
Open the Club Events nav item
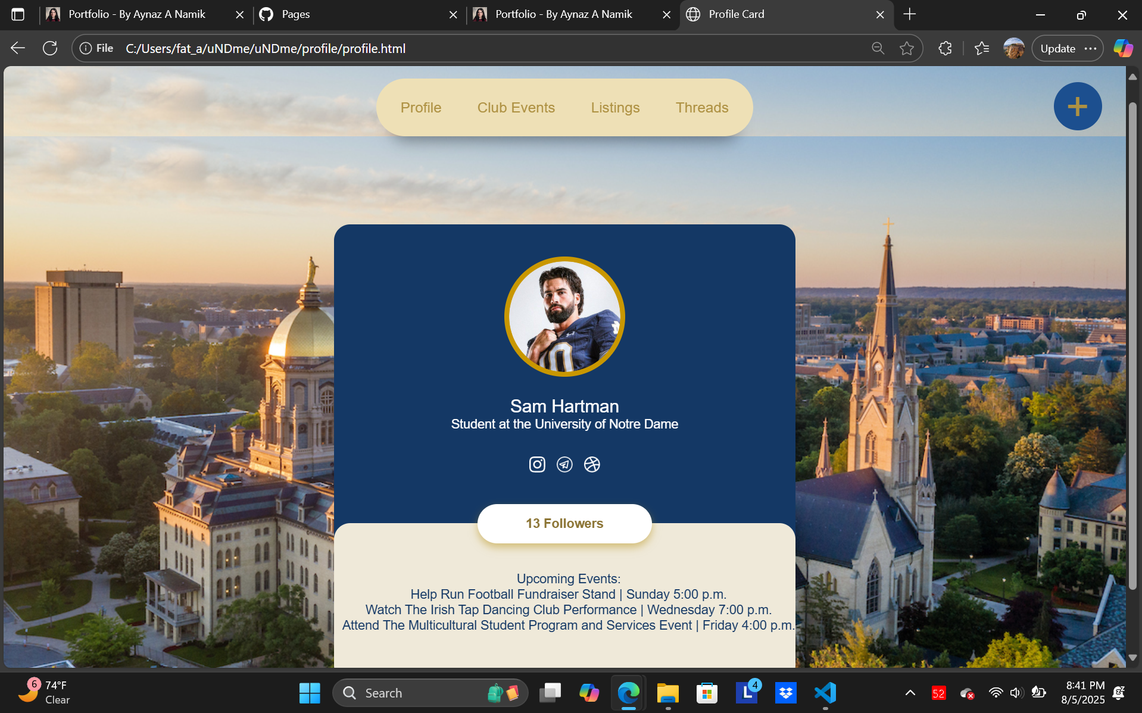click(x=516, y=108)
